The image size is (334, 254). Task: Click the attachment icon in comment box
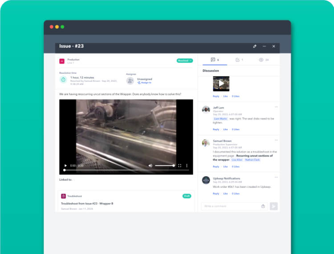pyautogui.click(x=263, y=206)
